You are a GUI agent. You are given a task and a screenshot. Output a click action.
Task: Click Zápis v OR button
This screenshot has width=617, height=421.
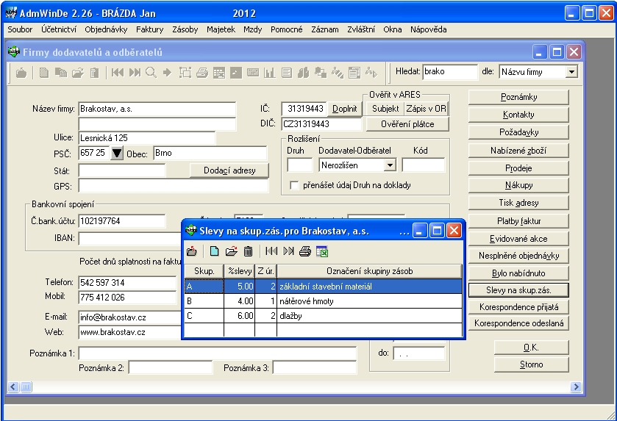tap(426, 109)
